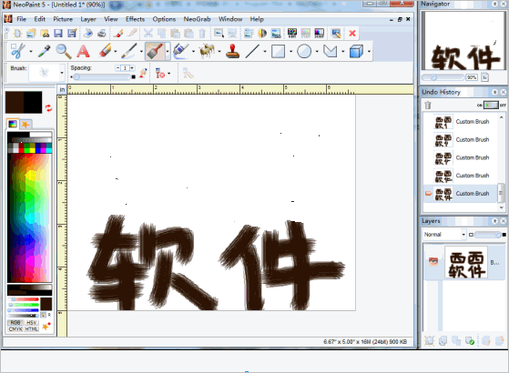Viewport: 509px width, 373px height.
Task: Switch color mode to RGB
Action: pos(15,323)
